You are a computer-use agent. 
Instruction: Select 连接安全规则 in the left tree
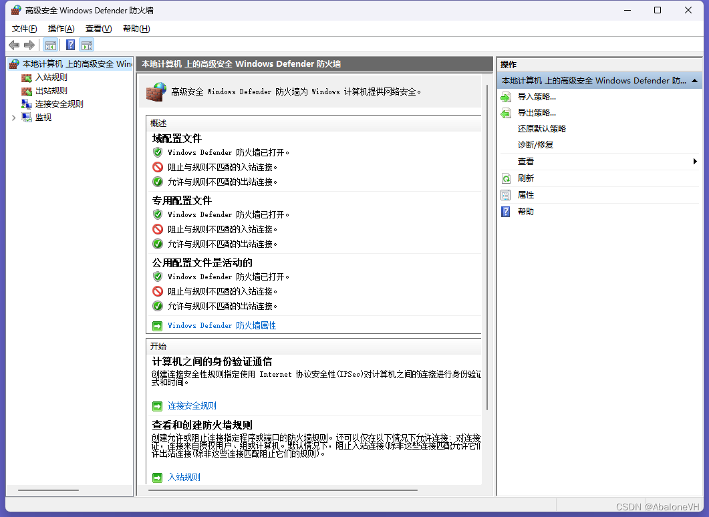pyautogui.click(x=59, y=104)
